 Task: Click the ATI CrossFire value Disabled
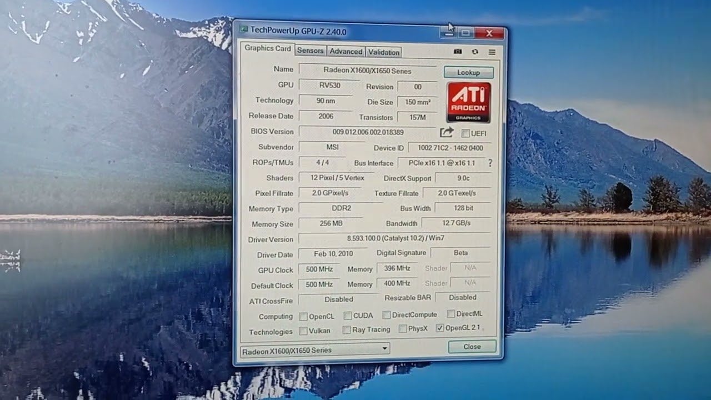click(x=339, y=299)
